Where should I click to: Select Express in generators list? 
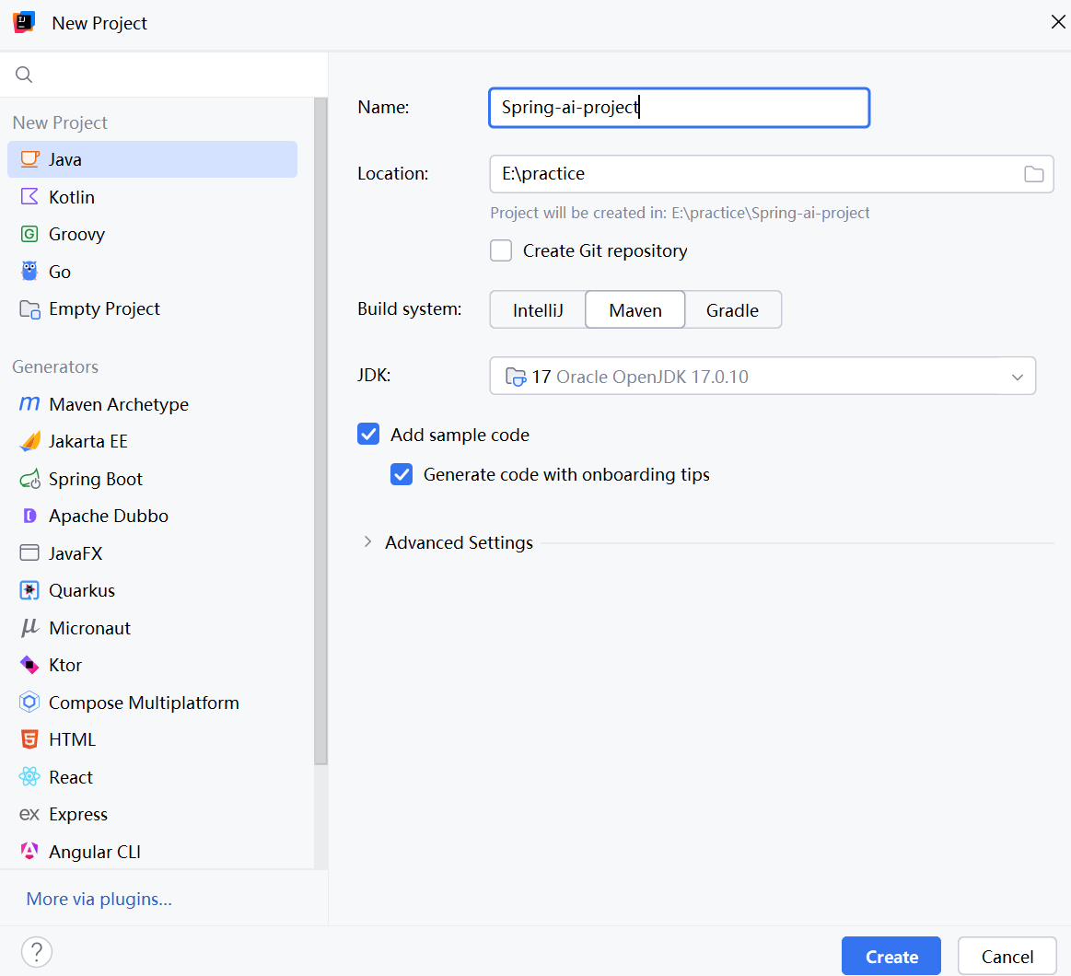152,814
